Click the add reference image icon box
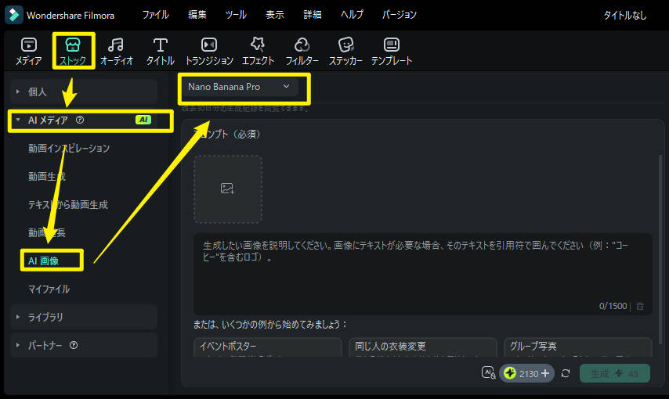 [x=228, y=189]
